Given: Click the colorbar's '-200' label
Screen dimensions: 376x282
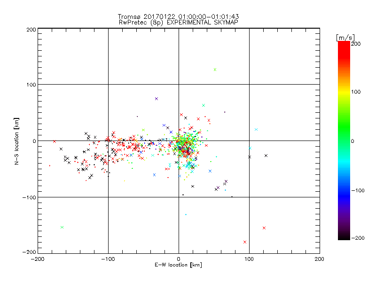Looking at the screenshot, I should (358, 238).
